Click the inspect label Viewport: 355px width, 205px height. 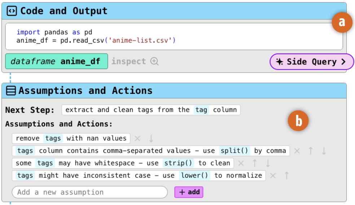pos(128,61)
